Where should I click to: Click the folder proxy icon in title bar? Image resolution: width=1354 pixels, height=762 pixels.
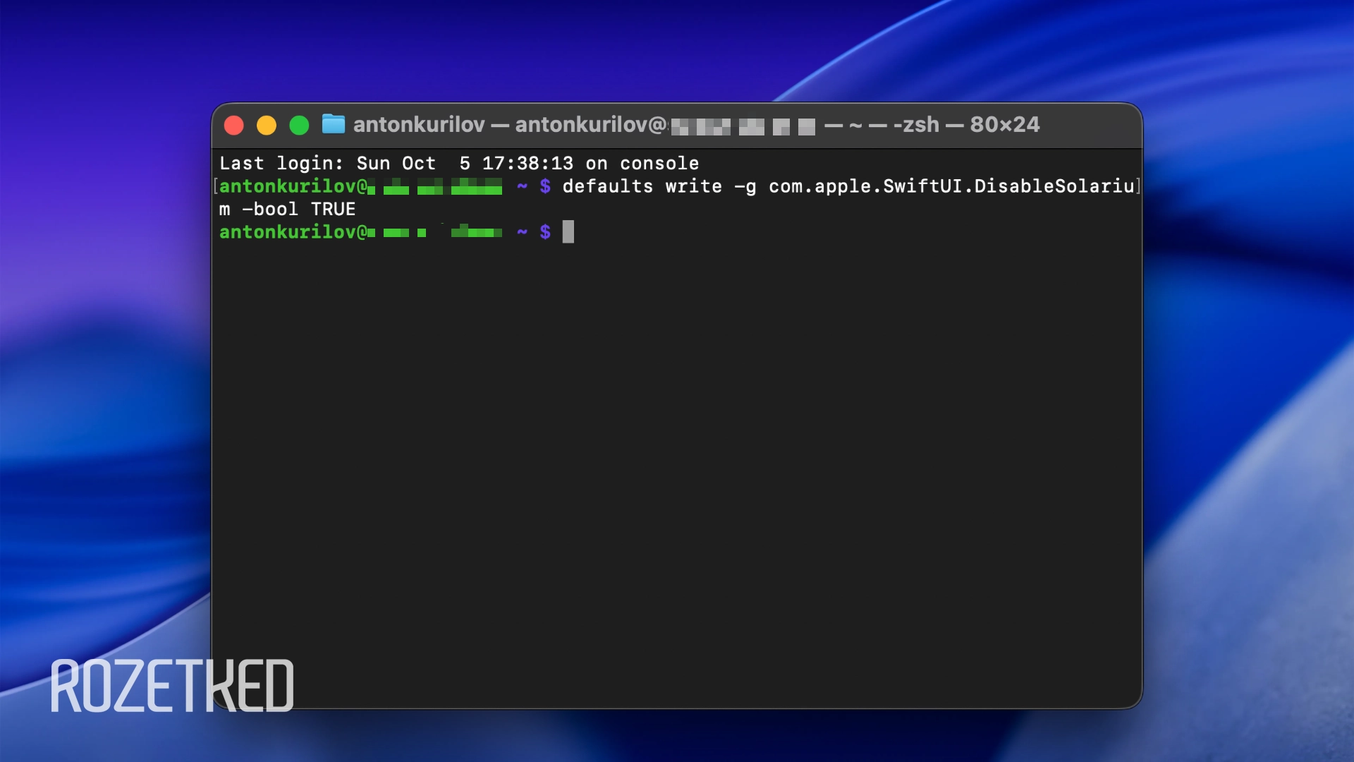point(334,124)
